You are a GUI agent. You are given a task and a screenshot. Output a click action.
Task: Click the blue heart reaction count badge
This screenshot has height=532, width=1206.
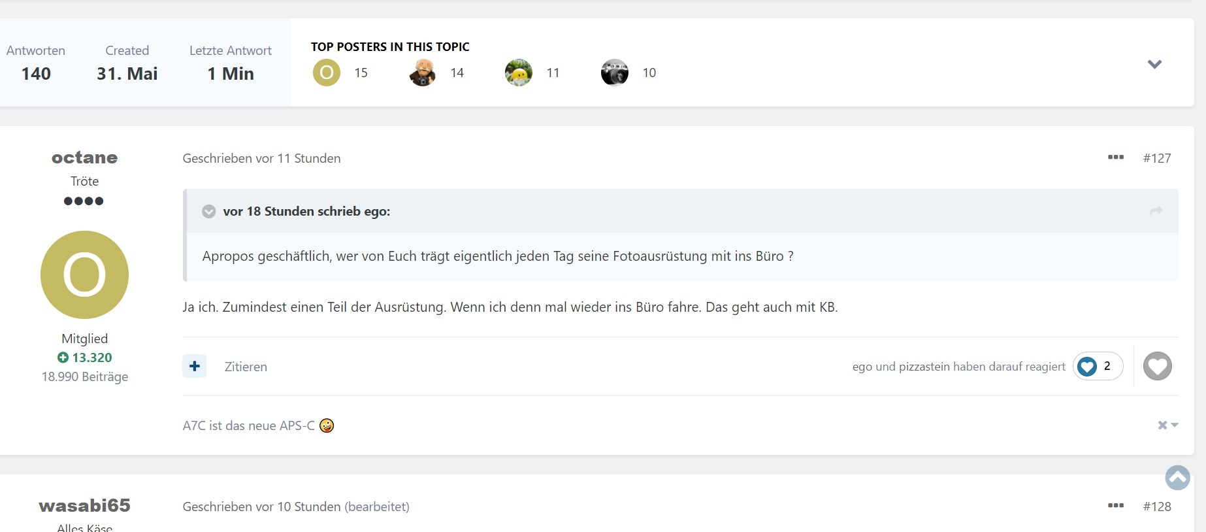point(1097,366)
